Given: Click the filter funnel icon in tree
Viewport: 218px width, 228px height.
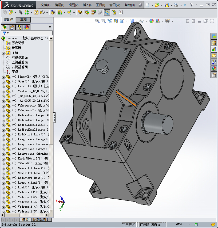Looking at the screenshot, I should (4, 33).
